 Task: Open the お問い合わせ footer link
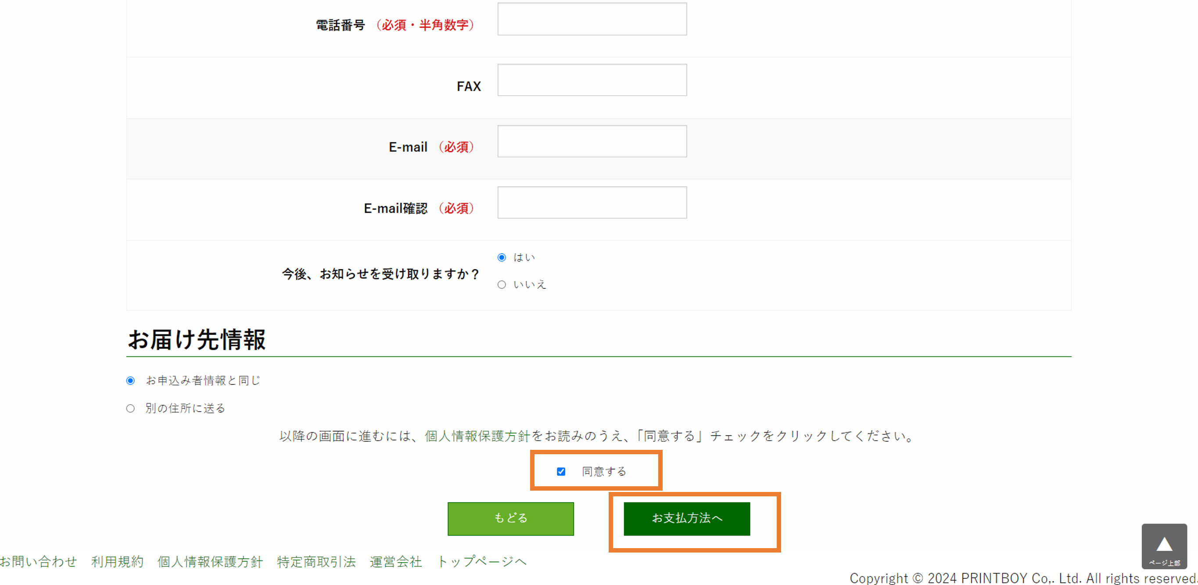point(39,561)
